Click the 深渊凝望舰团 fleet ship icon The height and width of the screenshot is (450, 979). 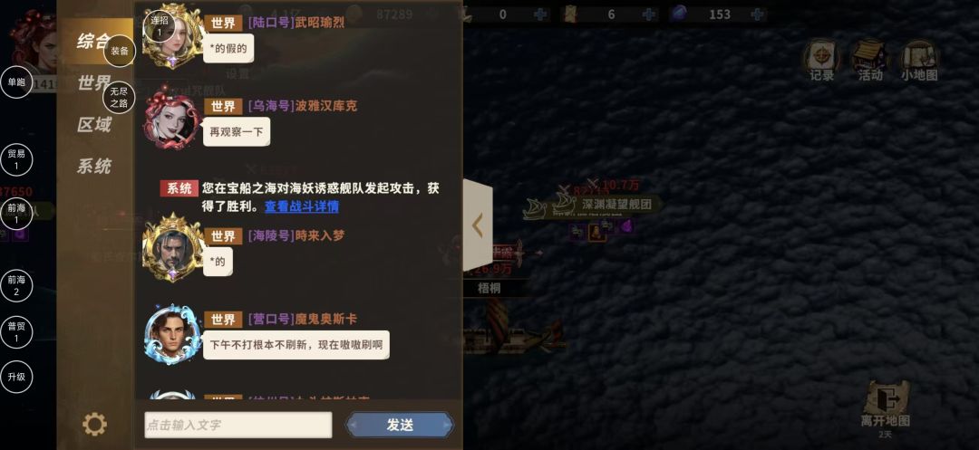[x=564, y=205]
